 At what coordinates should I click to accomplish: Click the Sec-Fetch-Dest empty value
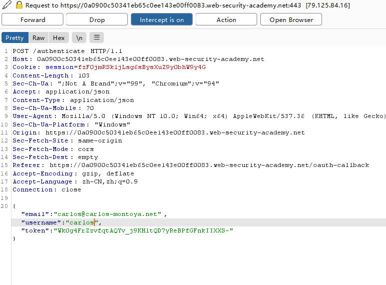[x=88, y=157]
